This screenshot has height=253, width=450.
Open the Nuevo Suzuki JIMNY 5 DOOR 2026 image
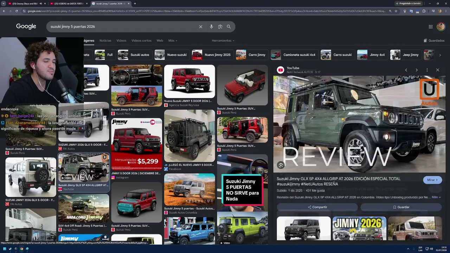189,81
